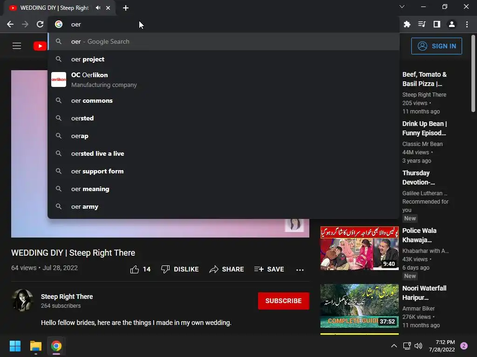
Task: Open the Steep Right There channel name link
Action: [x=67, y=297]
